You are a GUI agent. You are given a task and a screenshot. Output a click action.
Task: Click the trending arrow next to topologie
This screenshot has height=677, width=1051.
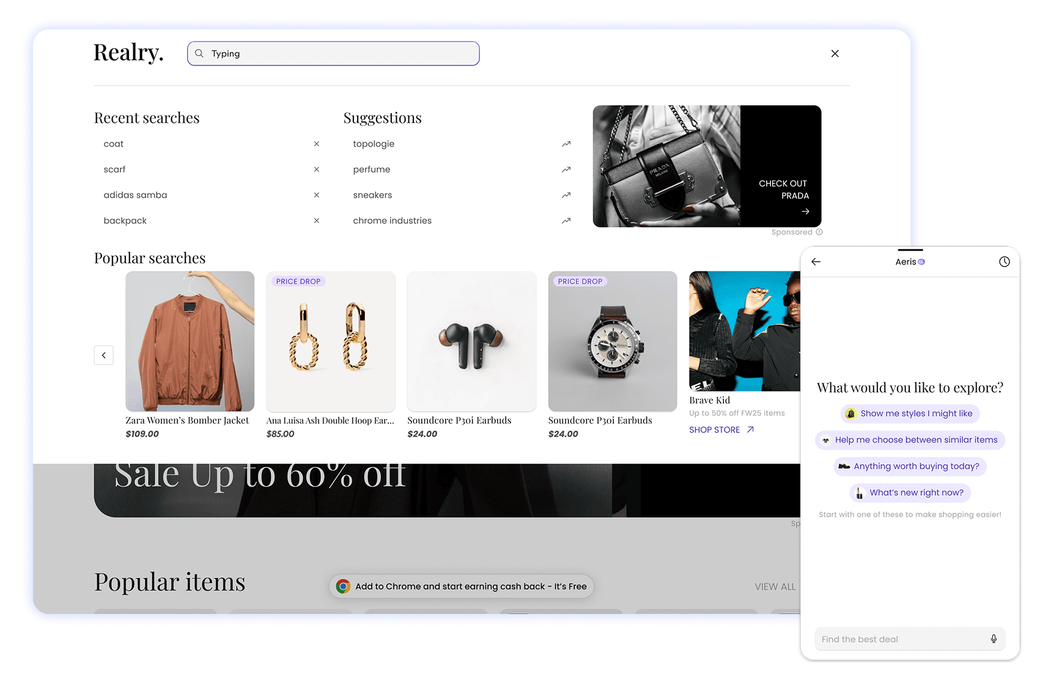(566, 144)
